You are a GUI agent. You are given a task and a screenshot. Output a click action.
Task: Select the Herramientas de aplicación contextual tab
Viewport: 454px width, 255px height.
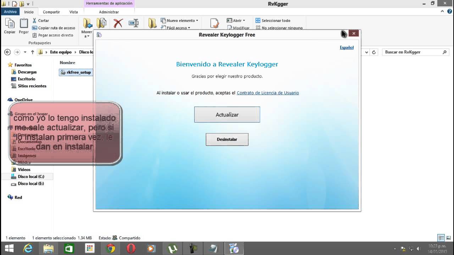pyautogui.click(x=109, y=4)
